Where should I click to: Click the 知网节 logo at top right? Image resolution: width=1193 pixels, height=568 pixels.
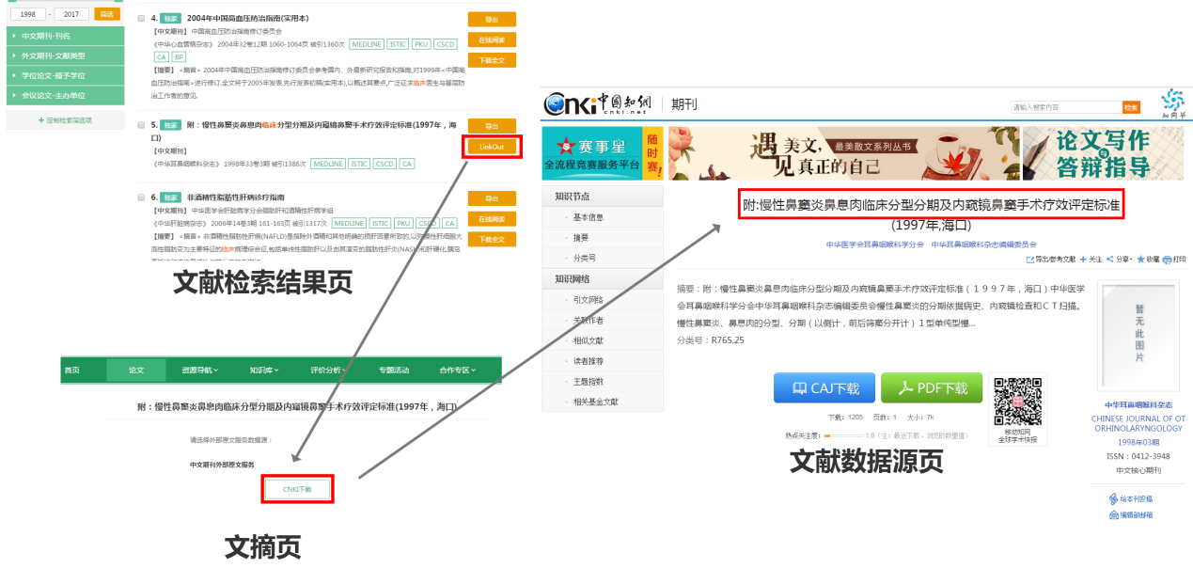pyautogui.click(x=1172, y=102)
